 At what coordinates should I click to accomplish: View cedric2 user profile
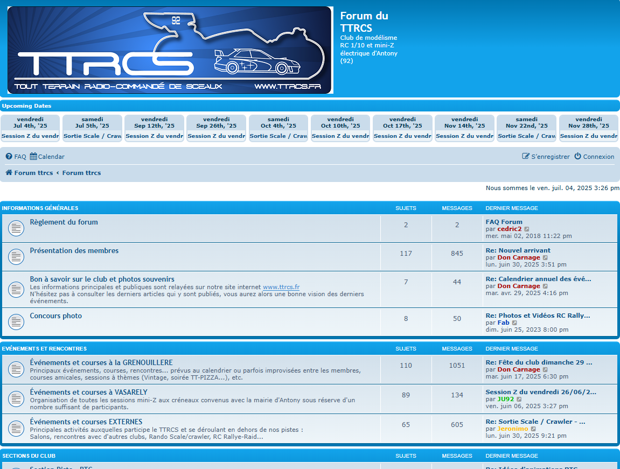point(509,229)
